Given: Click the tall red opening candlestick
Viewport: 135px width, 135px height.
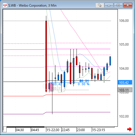Looking at the screenshot, I should 46,56.
